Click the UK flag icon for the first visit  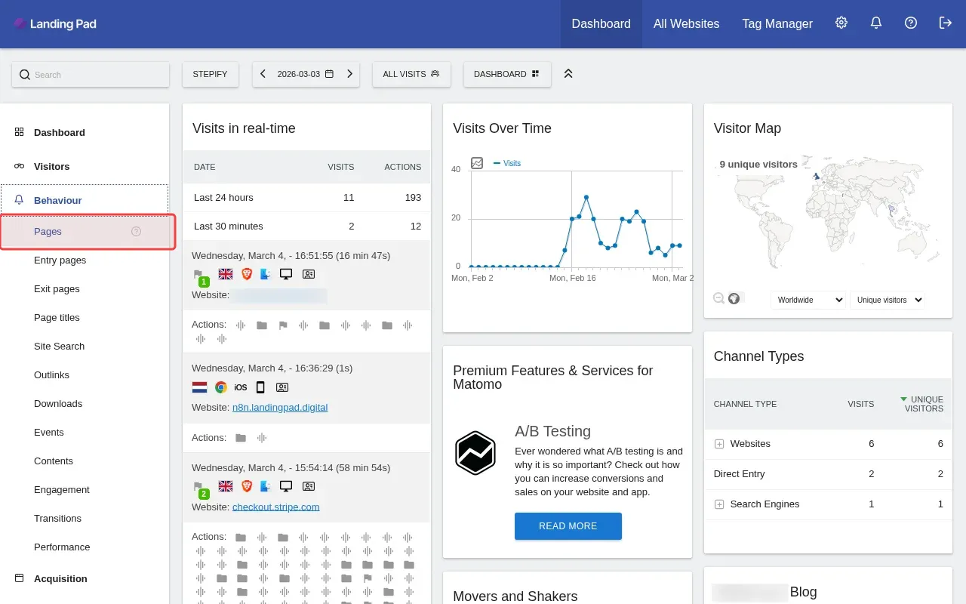(225, 274)
